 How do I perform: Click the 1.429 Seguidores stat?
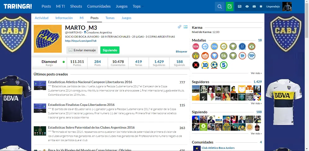tap(159, 63)
